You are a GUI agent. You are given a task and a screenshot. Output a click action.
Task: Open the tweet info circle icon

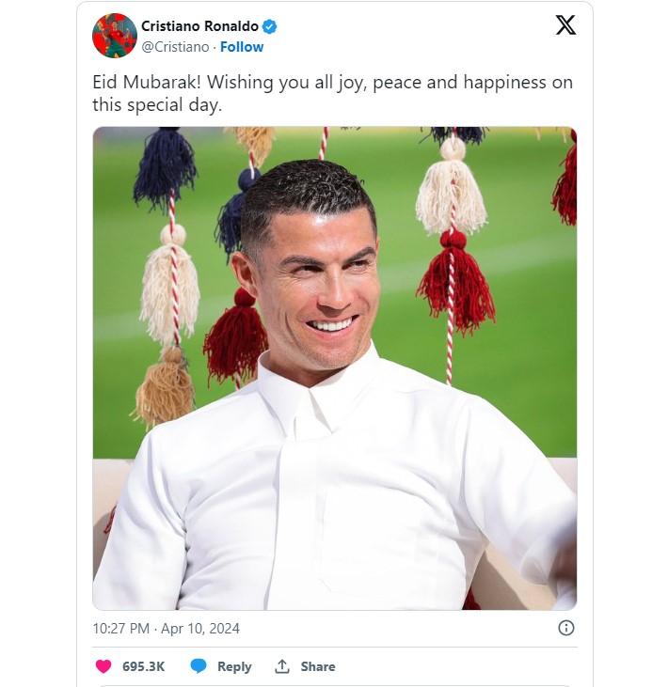[565, 628]
